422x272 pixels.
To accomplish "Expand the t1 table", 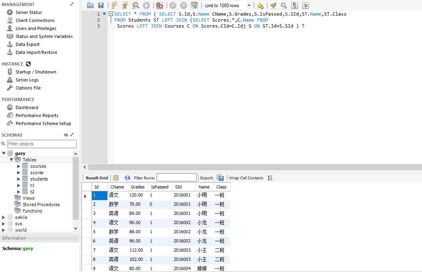I will (18, 185).
